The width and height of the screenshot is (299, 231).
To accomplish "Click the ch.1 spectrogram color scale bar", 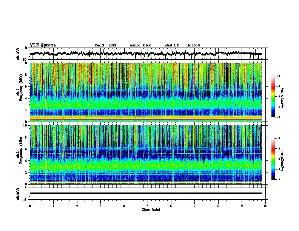I will point(273,97).
